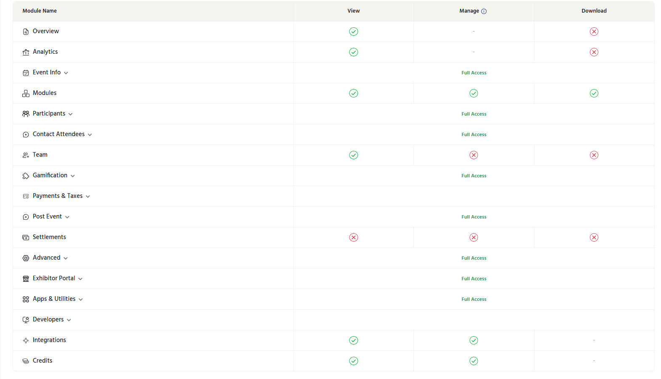Expand the Payments & Taxes chevron

(88, 197)
